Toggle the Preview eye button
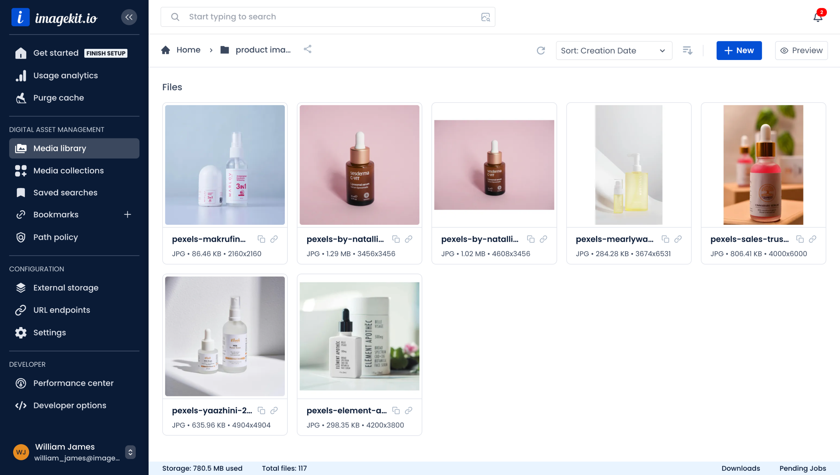840x475 pixels. coord(801,51)
